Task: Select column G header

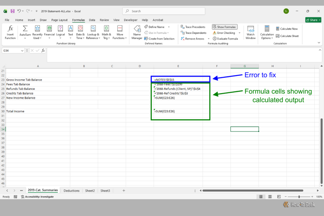Action: pyautogui.click(x=244, y=66)
